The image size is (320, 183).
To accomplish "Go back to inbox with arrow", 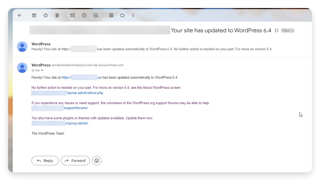I will coord(20,15).
